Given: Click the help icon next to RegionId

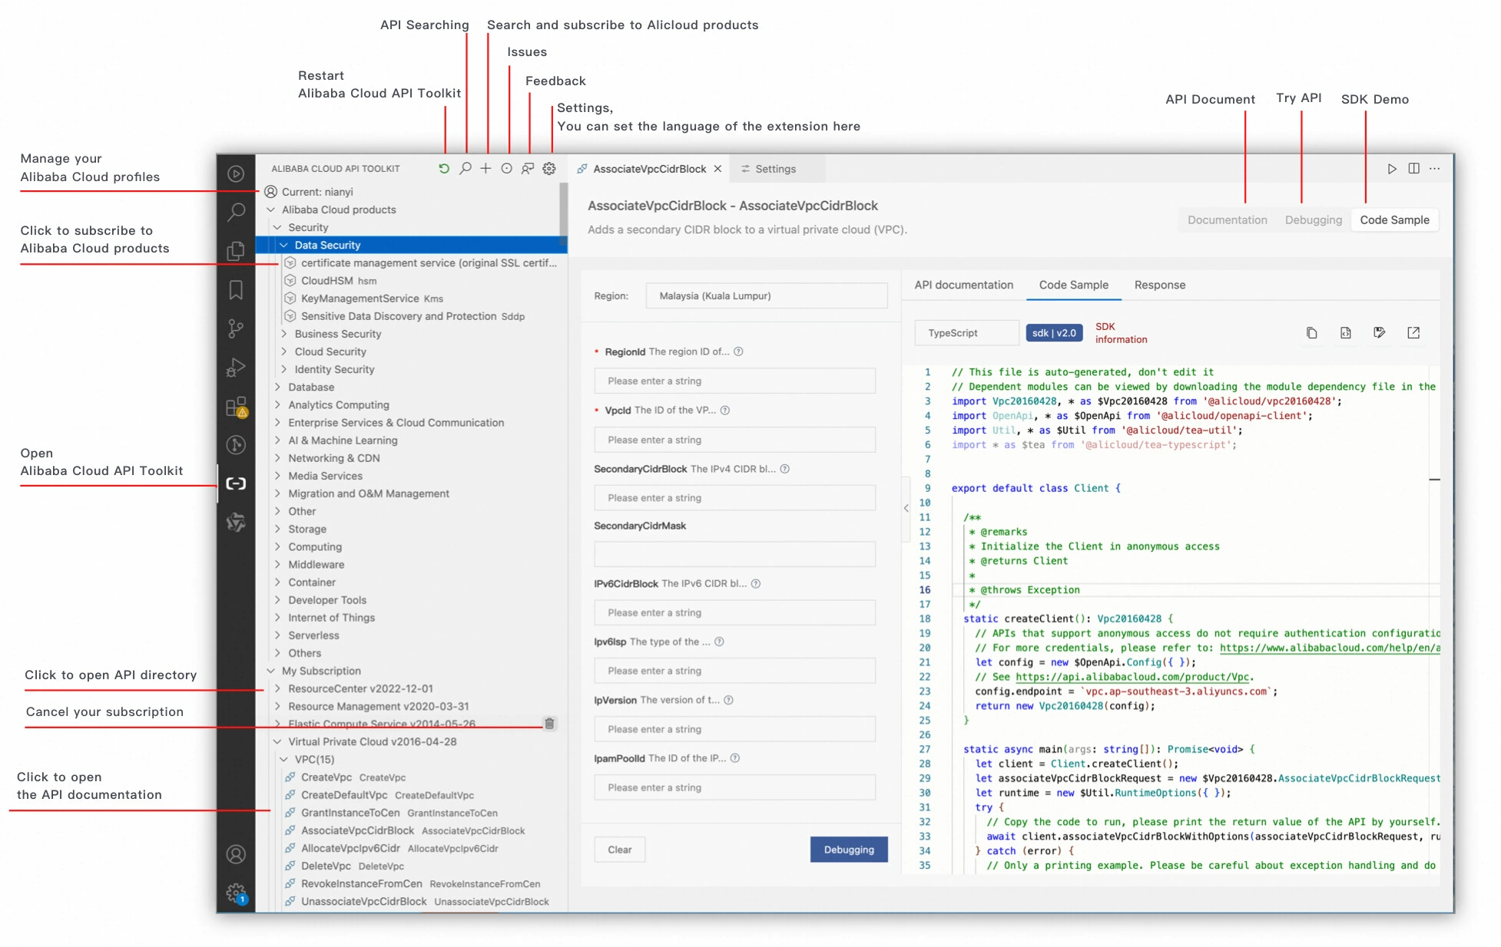Looking at the screenshot, I should click(x=738, y=352).
